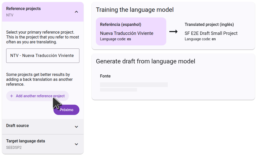Screen dimensions: 257x156
Task: Click the longer loading placeholder bar under Fonte
Action: click(x=134, y=85)
